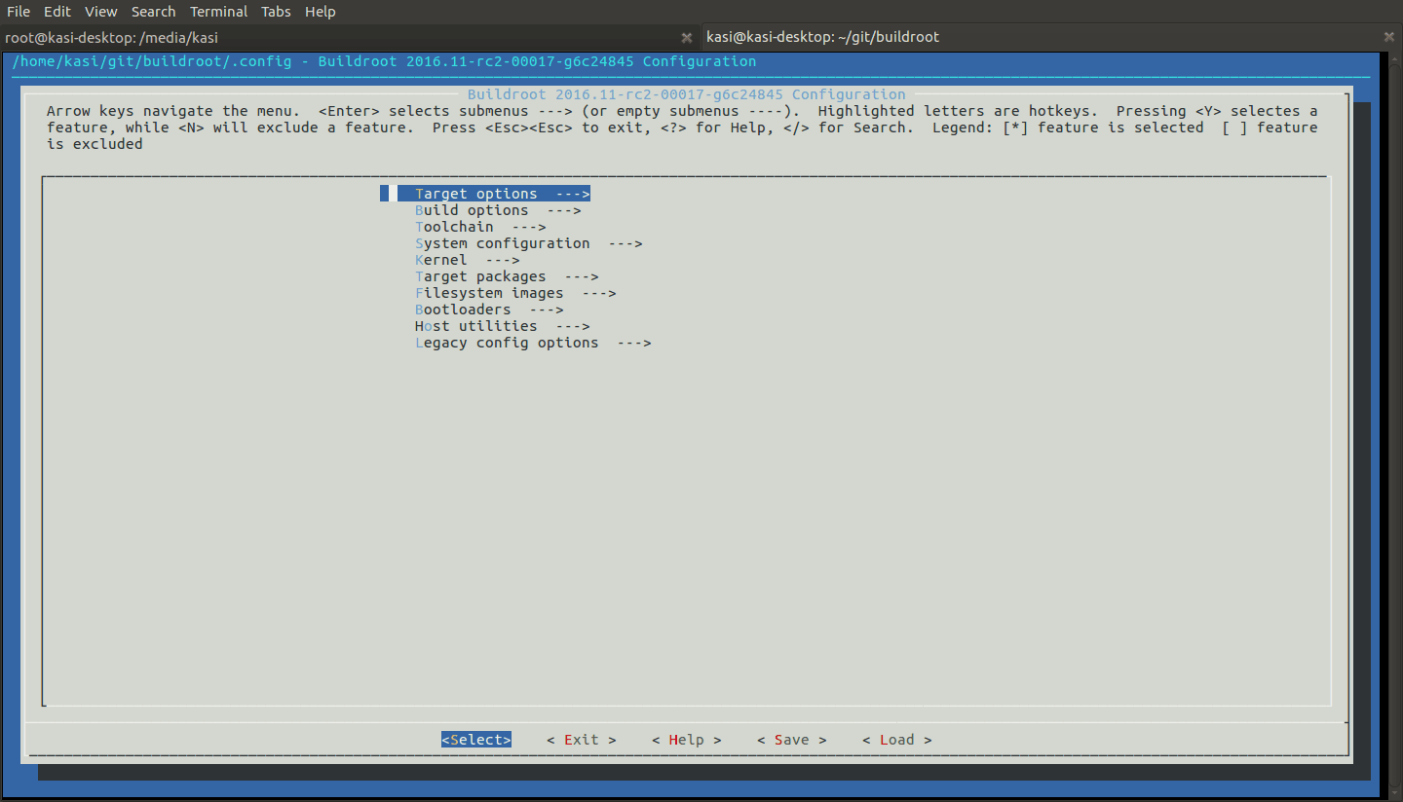The image size is (1403, 802).
Task: Click the Load button at the bottom
Action: 896,740
